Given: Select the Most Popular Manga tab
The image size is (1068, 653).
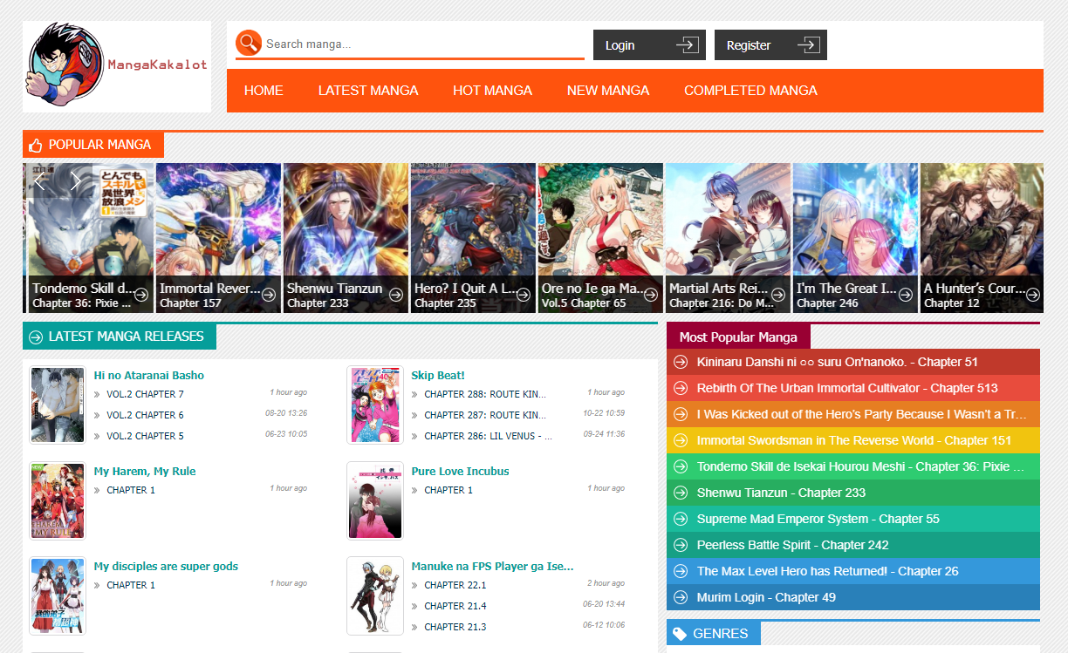Looking at the screenshot, I should pos(738,337).
